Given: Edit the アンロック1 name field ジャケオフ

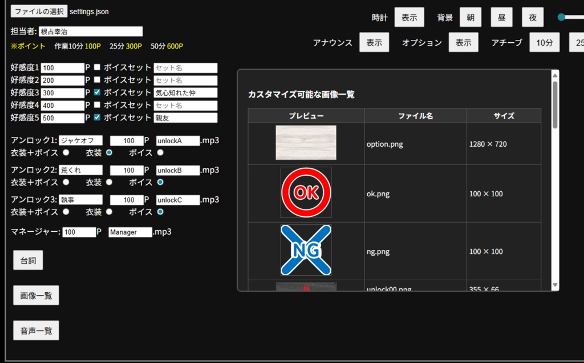Looking at the screenshot, I should tap(81, 140).
